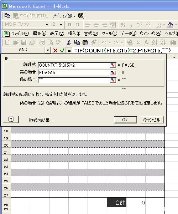This screenshot has height=214, width=178.
Task: Click the Redo icon
Action: click(116, 42)
